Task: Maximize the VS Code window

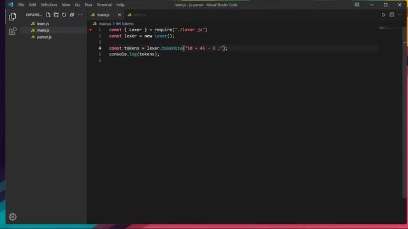Action: [x=386, y=4]
